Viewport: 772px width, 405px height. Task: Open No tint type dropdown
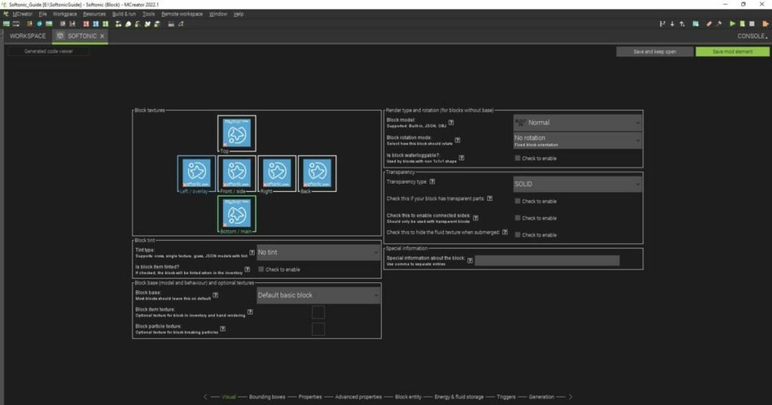319,252
